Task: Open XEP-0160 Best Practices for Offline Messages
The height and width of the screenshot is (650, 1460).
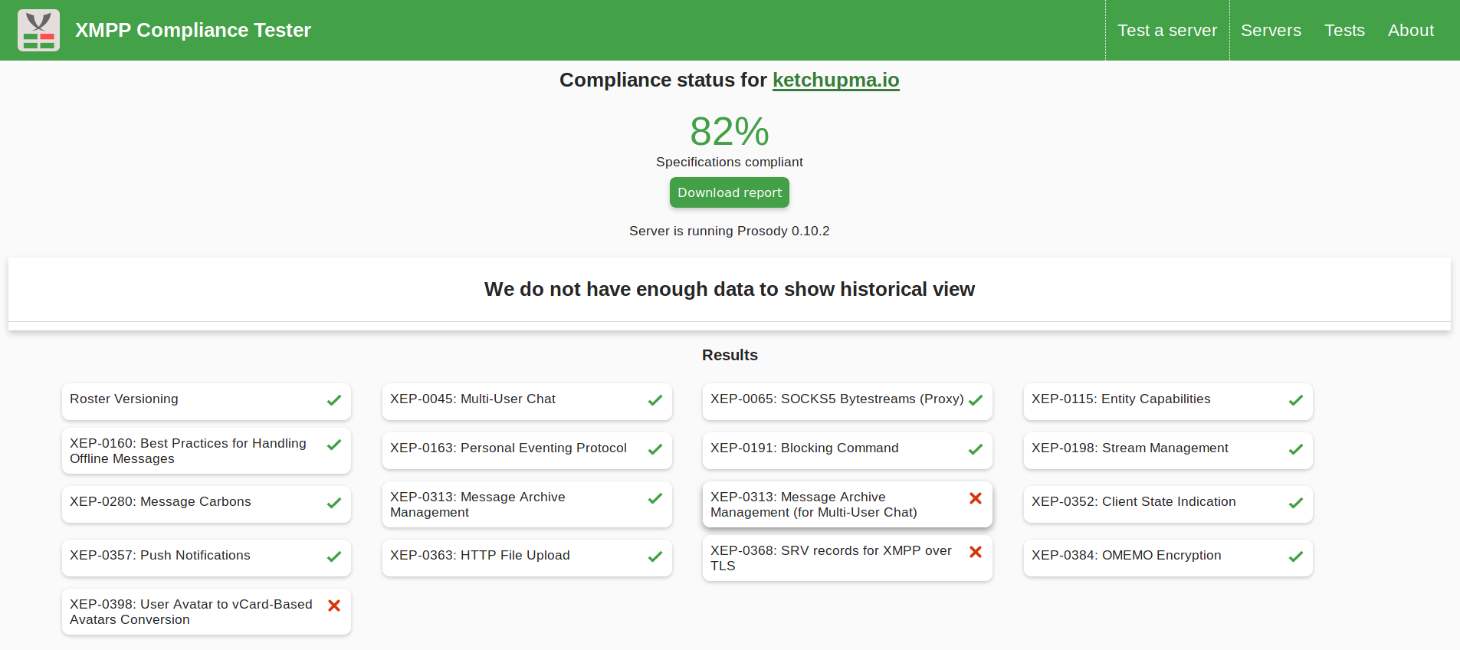Action: [x=206, y=451]
